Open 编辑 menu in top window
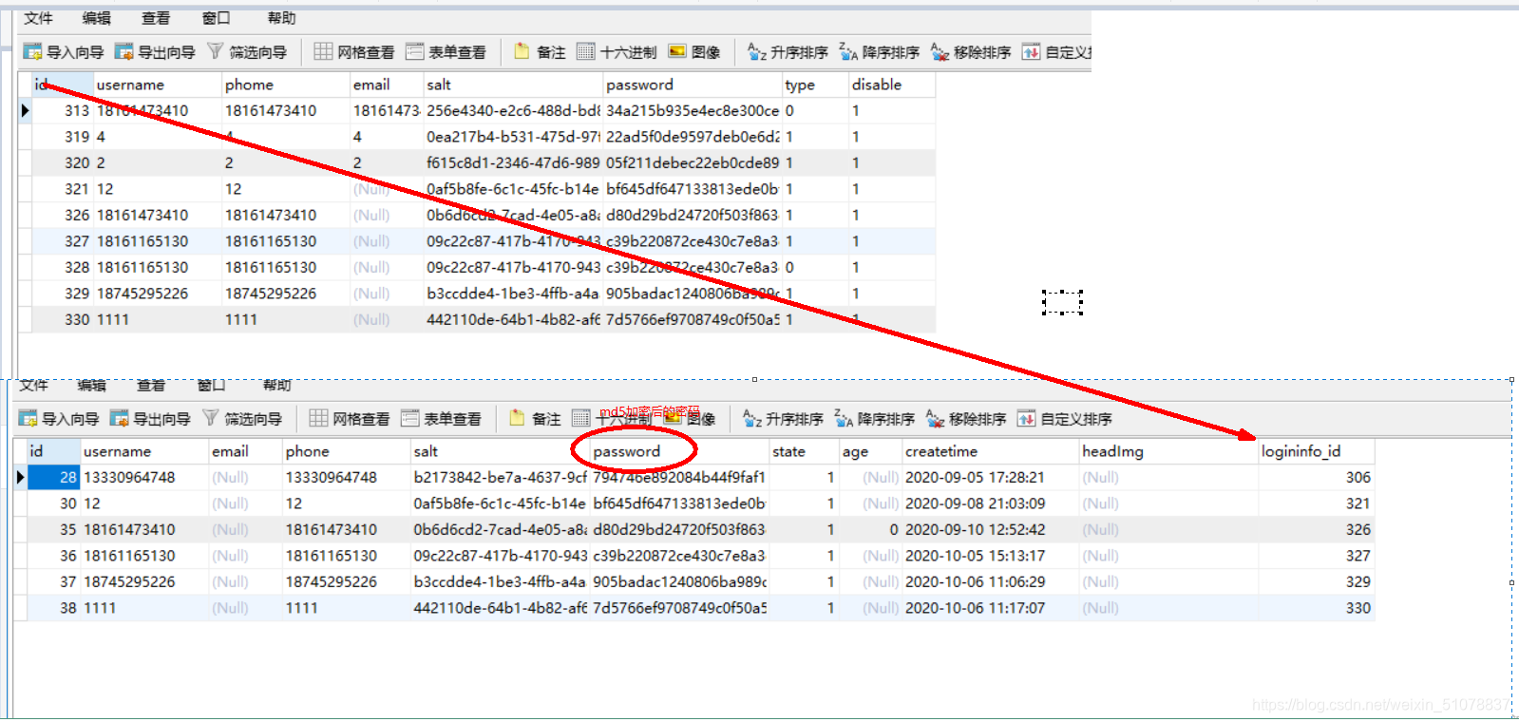This screenshot has height=722, width=1519. tap(96, 18)
